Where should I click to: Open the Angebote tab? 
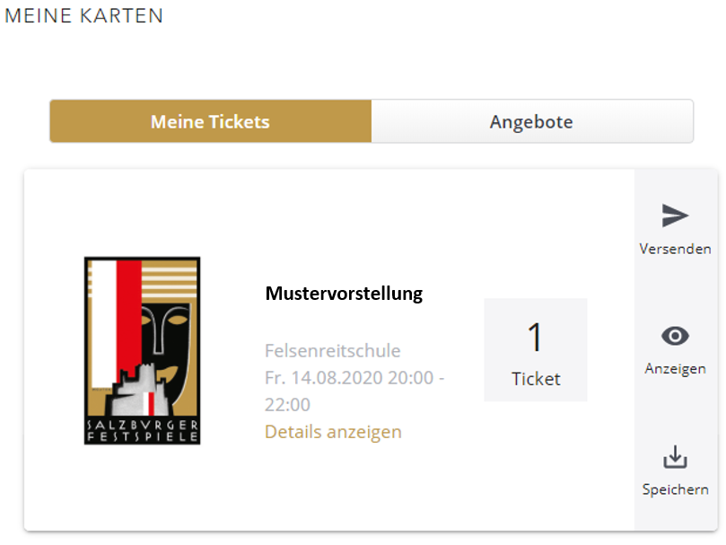click(x=532, y=121)
